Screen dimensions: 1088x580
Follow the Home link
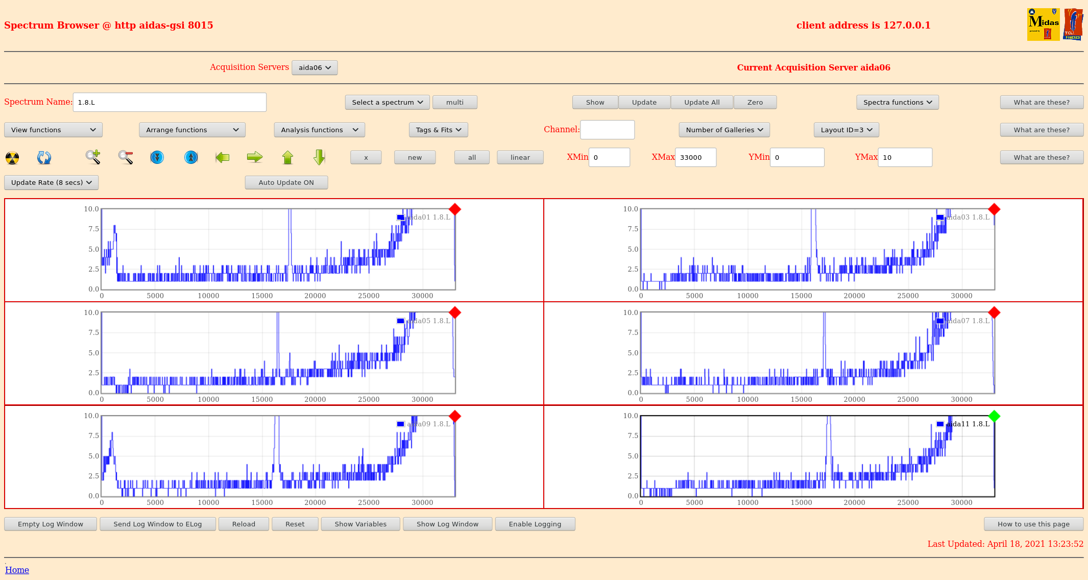tap(17, 570)
